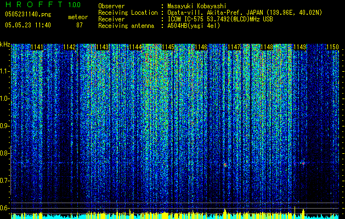Select the Ogata-vill. Akita-Pref. JAPAN location text

[245, 13]
